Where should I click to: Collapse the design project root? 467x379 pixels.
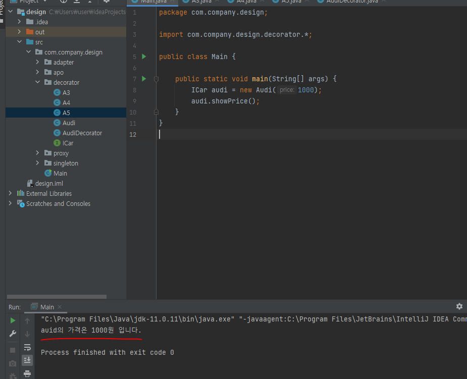tap(11, 12)
